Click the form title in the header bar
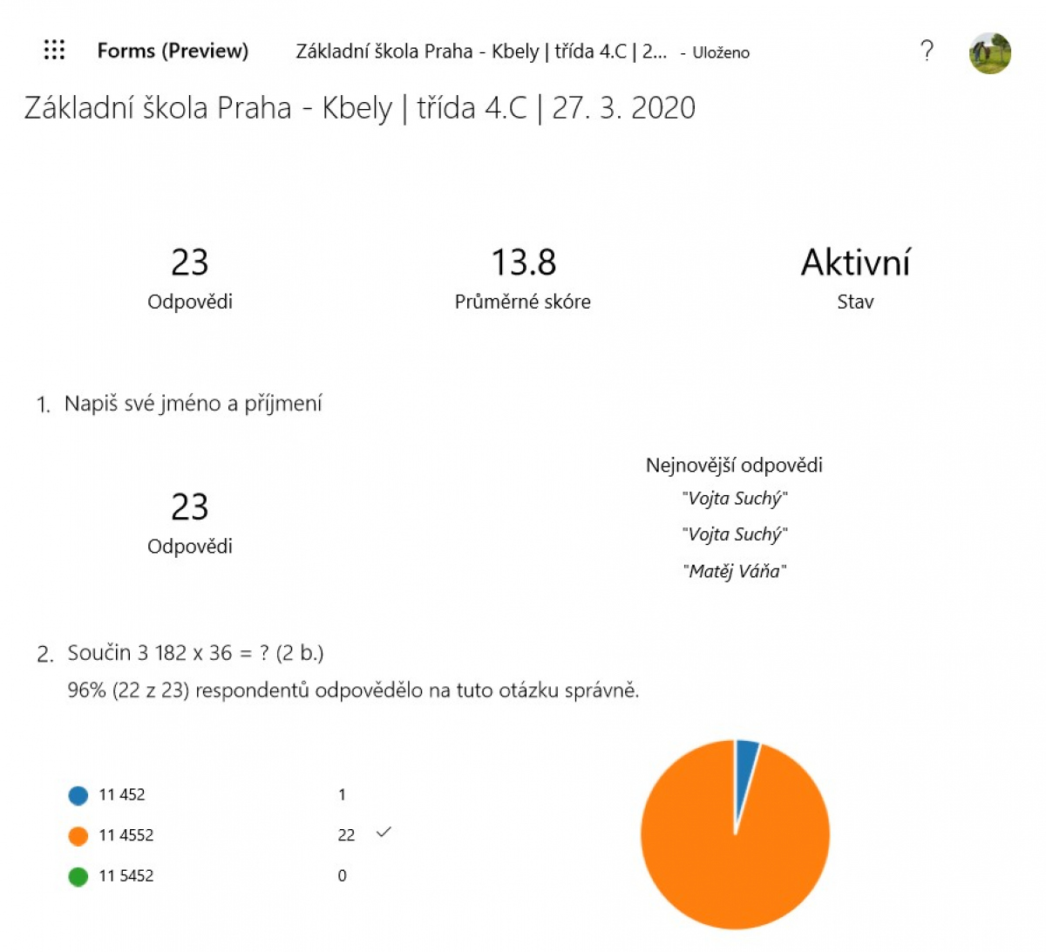The image size is (1046, 952). pos(481,51)
